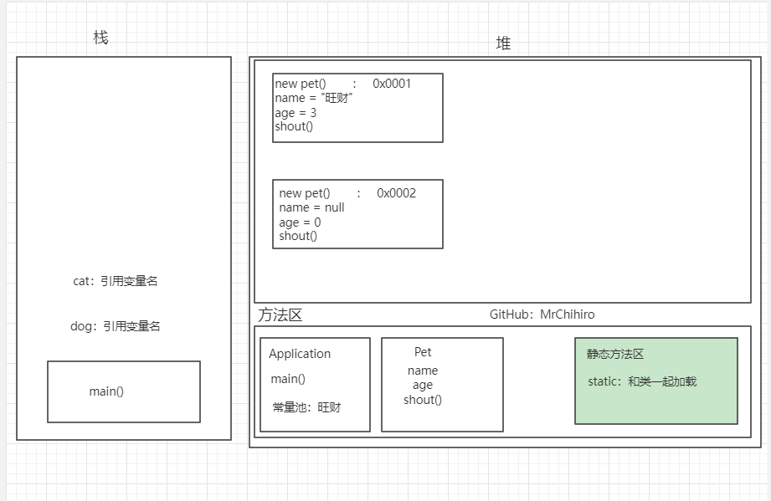This screenshot has height=501, width=771.
Task: Click shout() in the Pet class box
Action: (423, 400)
